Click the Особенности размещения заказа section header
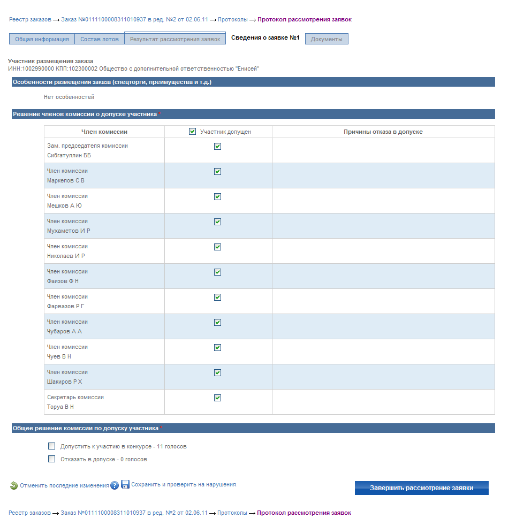Screen dimensions: 516x526 (x=253, y=82)
